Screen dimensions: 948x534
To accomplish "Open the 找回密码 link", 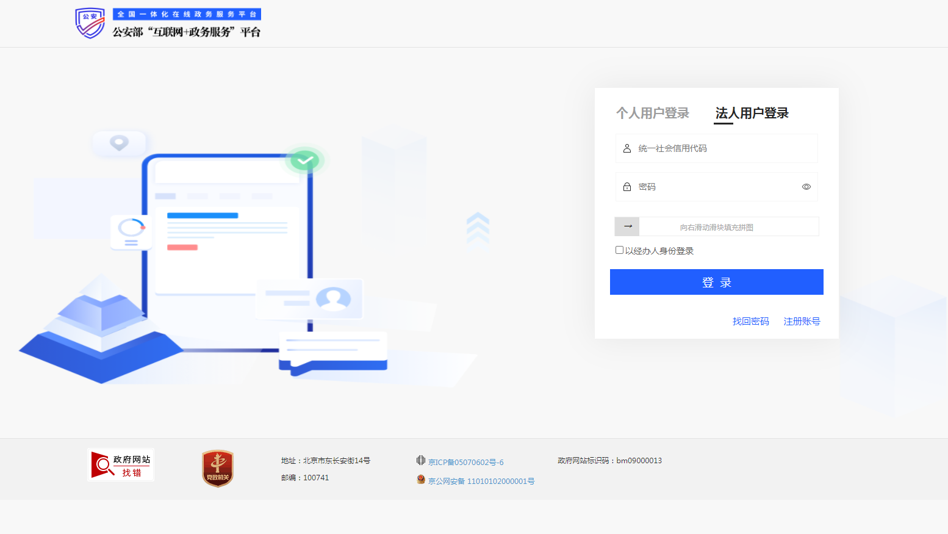I will [x=750, y=322].
